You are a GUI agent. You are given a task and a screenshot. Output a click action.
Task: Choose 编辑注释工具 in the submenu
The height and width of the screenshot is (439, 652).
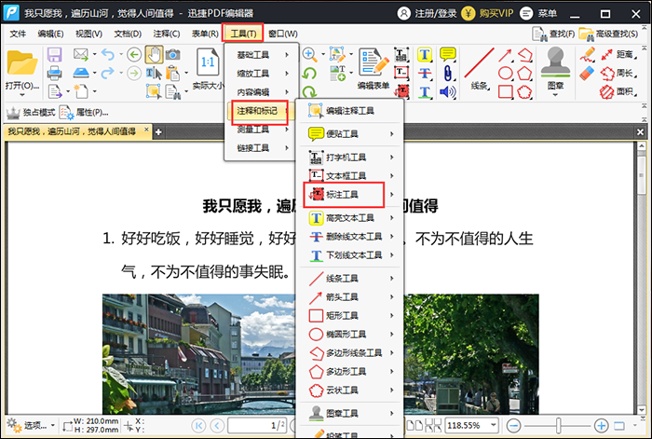[x=350, y=111]
